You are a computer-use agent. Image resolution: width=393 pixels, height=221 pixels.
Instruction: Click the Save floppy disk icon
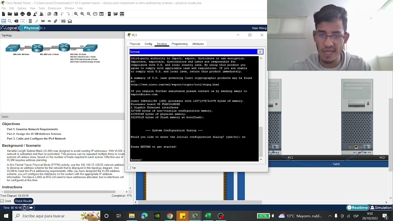(16, 14)
